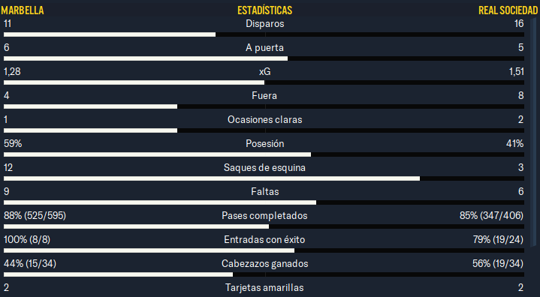
Task: Click the Disparos comparison bar
Action: tap(264, 34)
